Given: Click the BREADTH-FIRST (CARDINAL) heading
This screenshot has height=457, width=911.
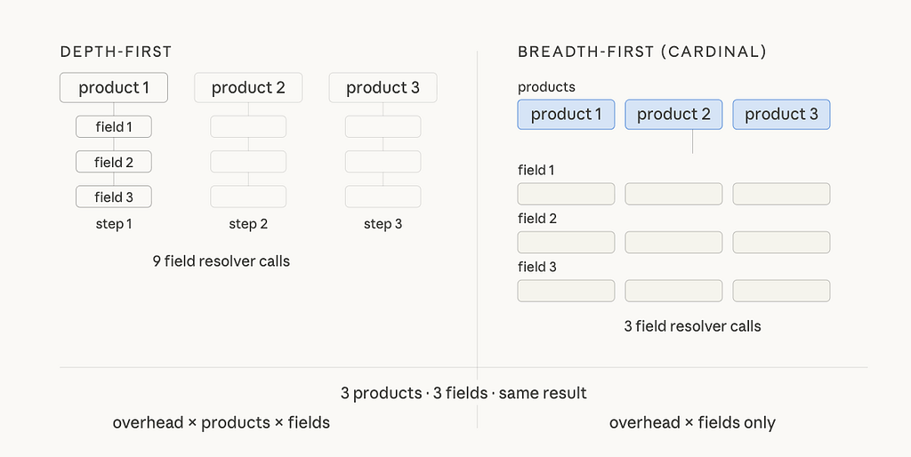Looking at the screenshot, I should tap(642, 52).
